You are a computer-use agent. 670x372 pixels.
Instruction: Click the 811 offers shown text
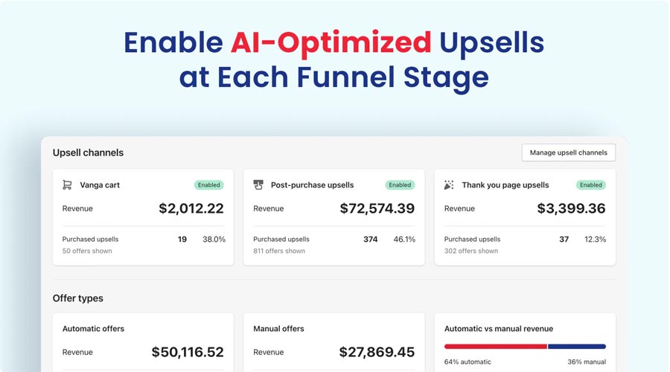279,251
